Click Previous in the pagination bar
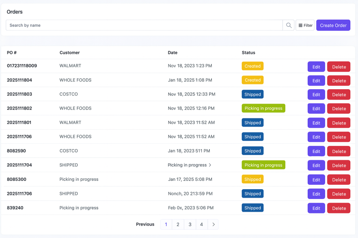Screen dimensions: 358x238 tap(145, 224)
